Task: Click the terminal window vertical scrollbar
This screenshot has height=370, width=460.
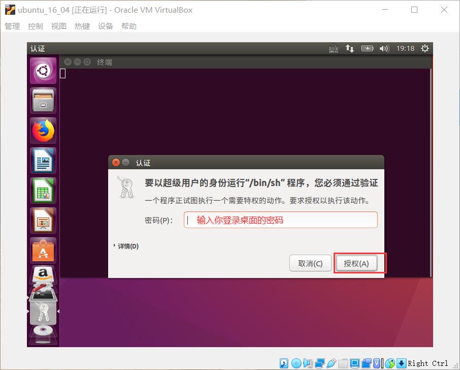Action: [431, 173]
